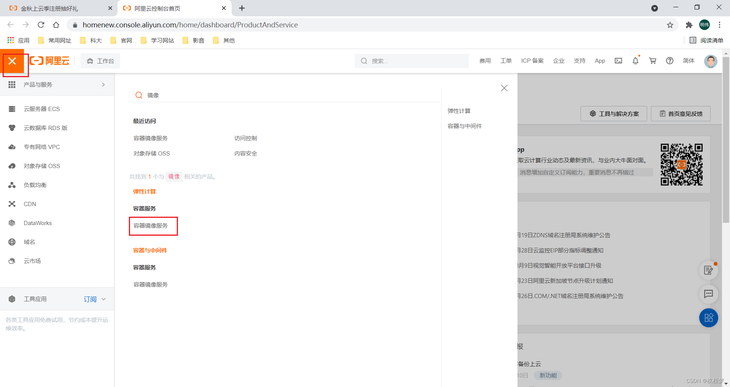This screenshot has height=387, width=730.
Task: Open recent 访问控制 link
Action: [x=246, y=138]
